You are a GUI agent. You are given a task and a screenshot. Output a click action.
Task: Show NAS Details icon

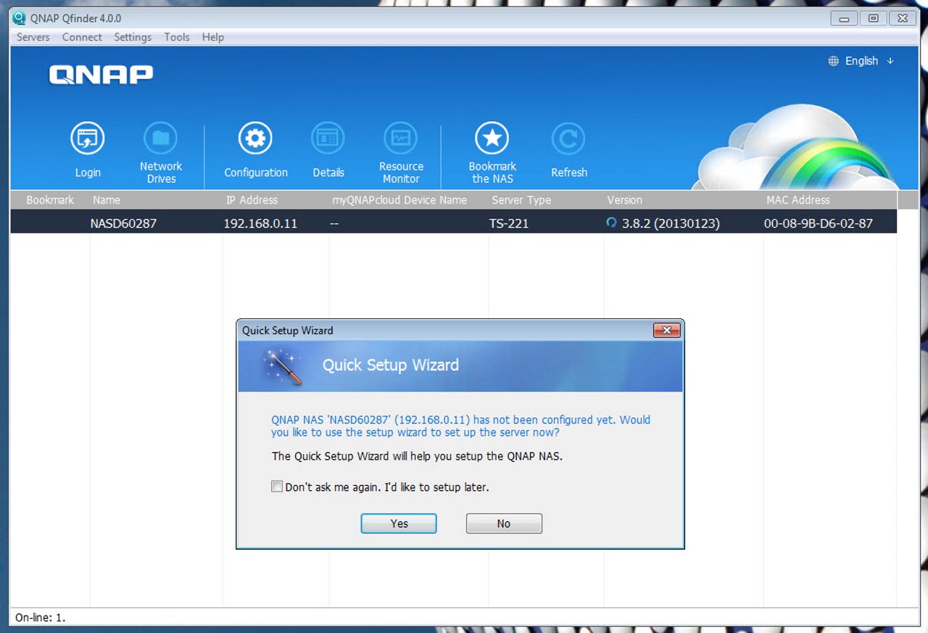tap(328, 138)
